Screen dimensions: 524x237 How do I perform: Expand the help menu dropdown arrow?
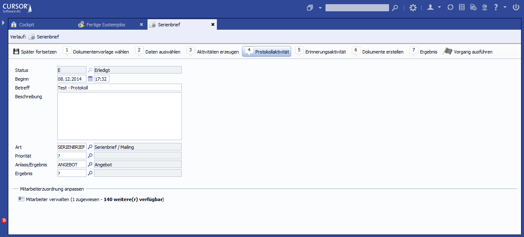tap(505, 8)
